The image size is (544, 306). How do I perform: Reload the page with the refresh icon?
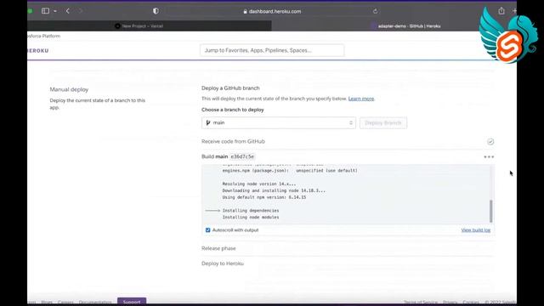tap(375, 11)
